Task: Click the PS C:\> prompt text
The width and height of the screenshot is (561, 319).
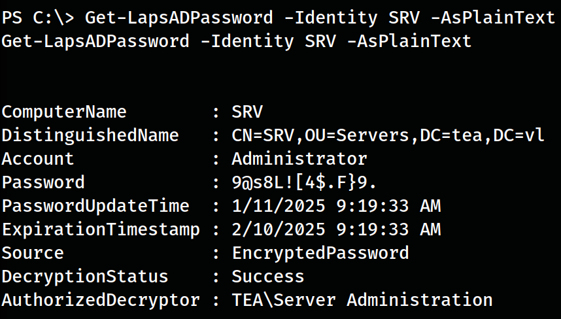Action: pyautogui.click(x=37, y=17)
